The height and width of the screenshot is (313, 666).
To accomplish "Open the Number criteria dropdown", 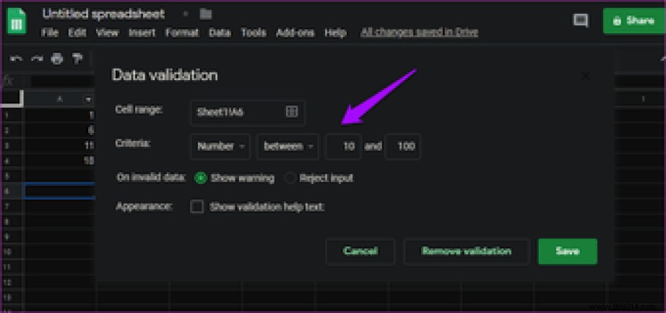I will point(220,147).
